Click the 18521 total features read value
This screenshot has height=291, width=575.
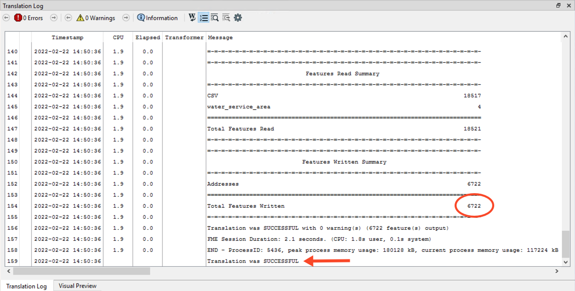point(472,128)
